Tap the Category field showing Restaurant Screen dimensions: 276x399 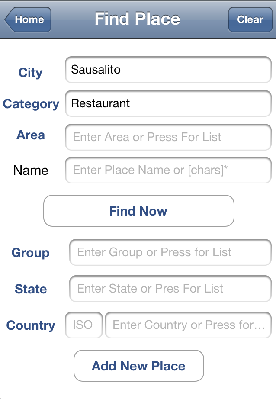pyautogui.click(x=168, y=103)
